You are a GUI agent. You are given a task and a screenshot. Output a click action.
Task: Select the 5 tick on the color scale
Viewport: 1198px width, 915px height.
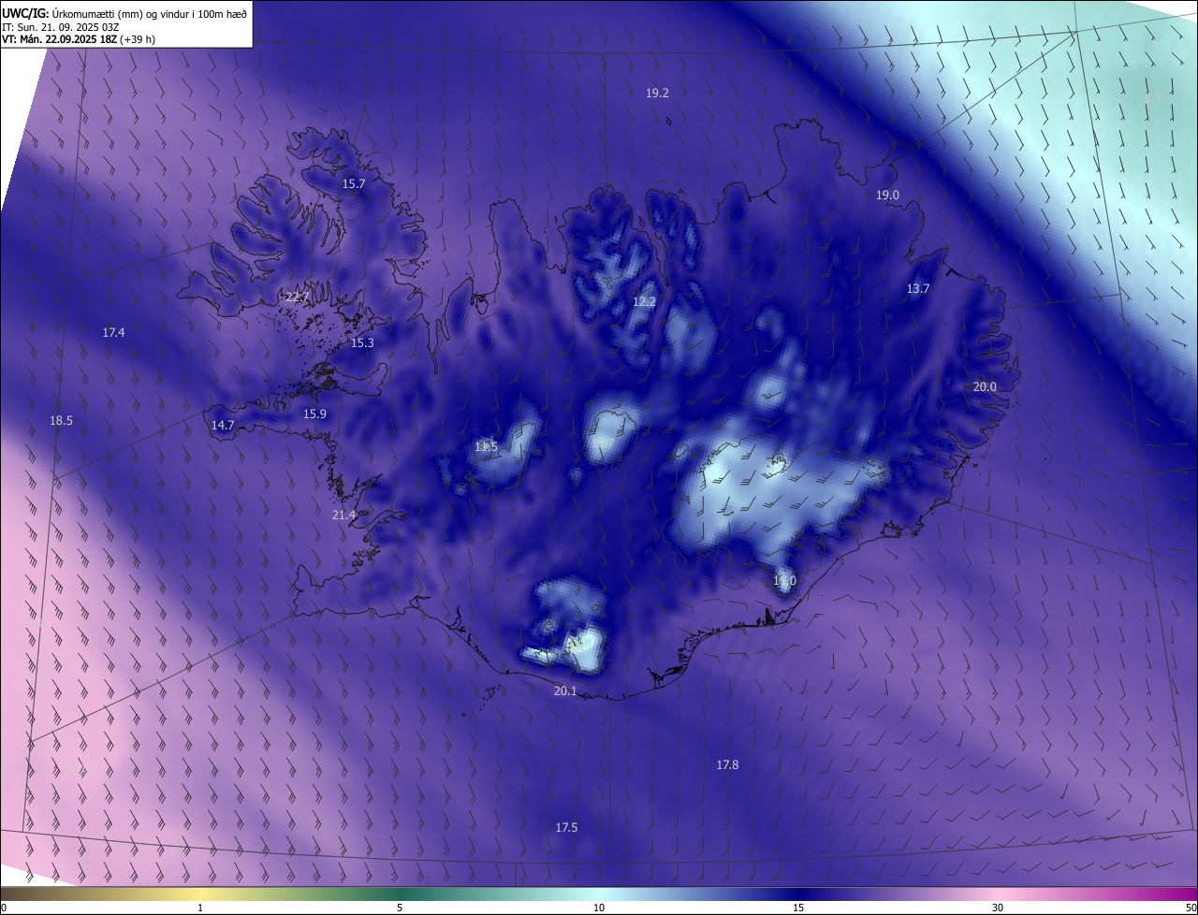(x=400, y=908)
